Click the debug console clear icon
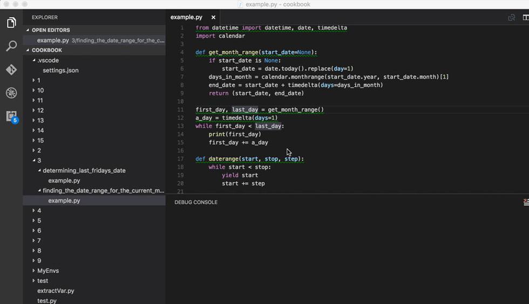This screenshot has width=529, height=304. tap(526, 202)
